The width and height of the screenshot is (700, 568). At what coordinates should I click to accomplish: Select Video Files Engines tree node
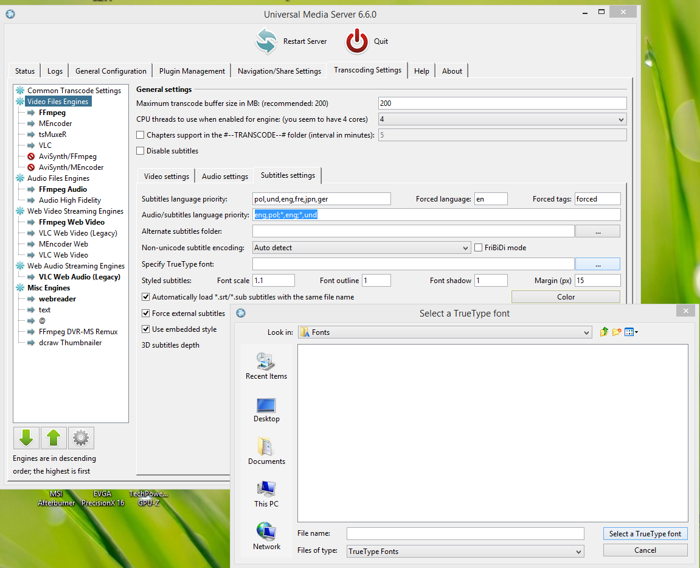point(58,102)
